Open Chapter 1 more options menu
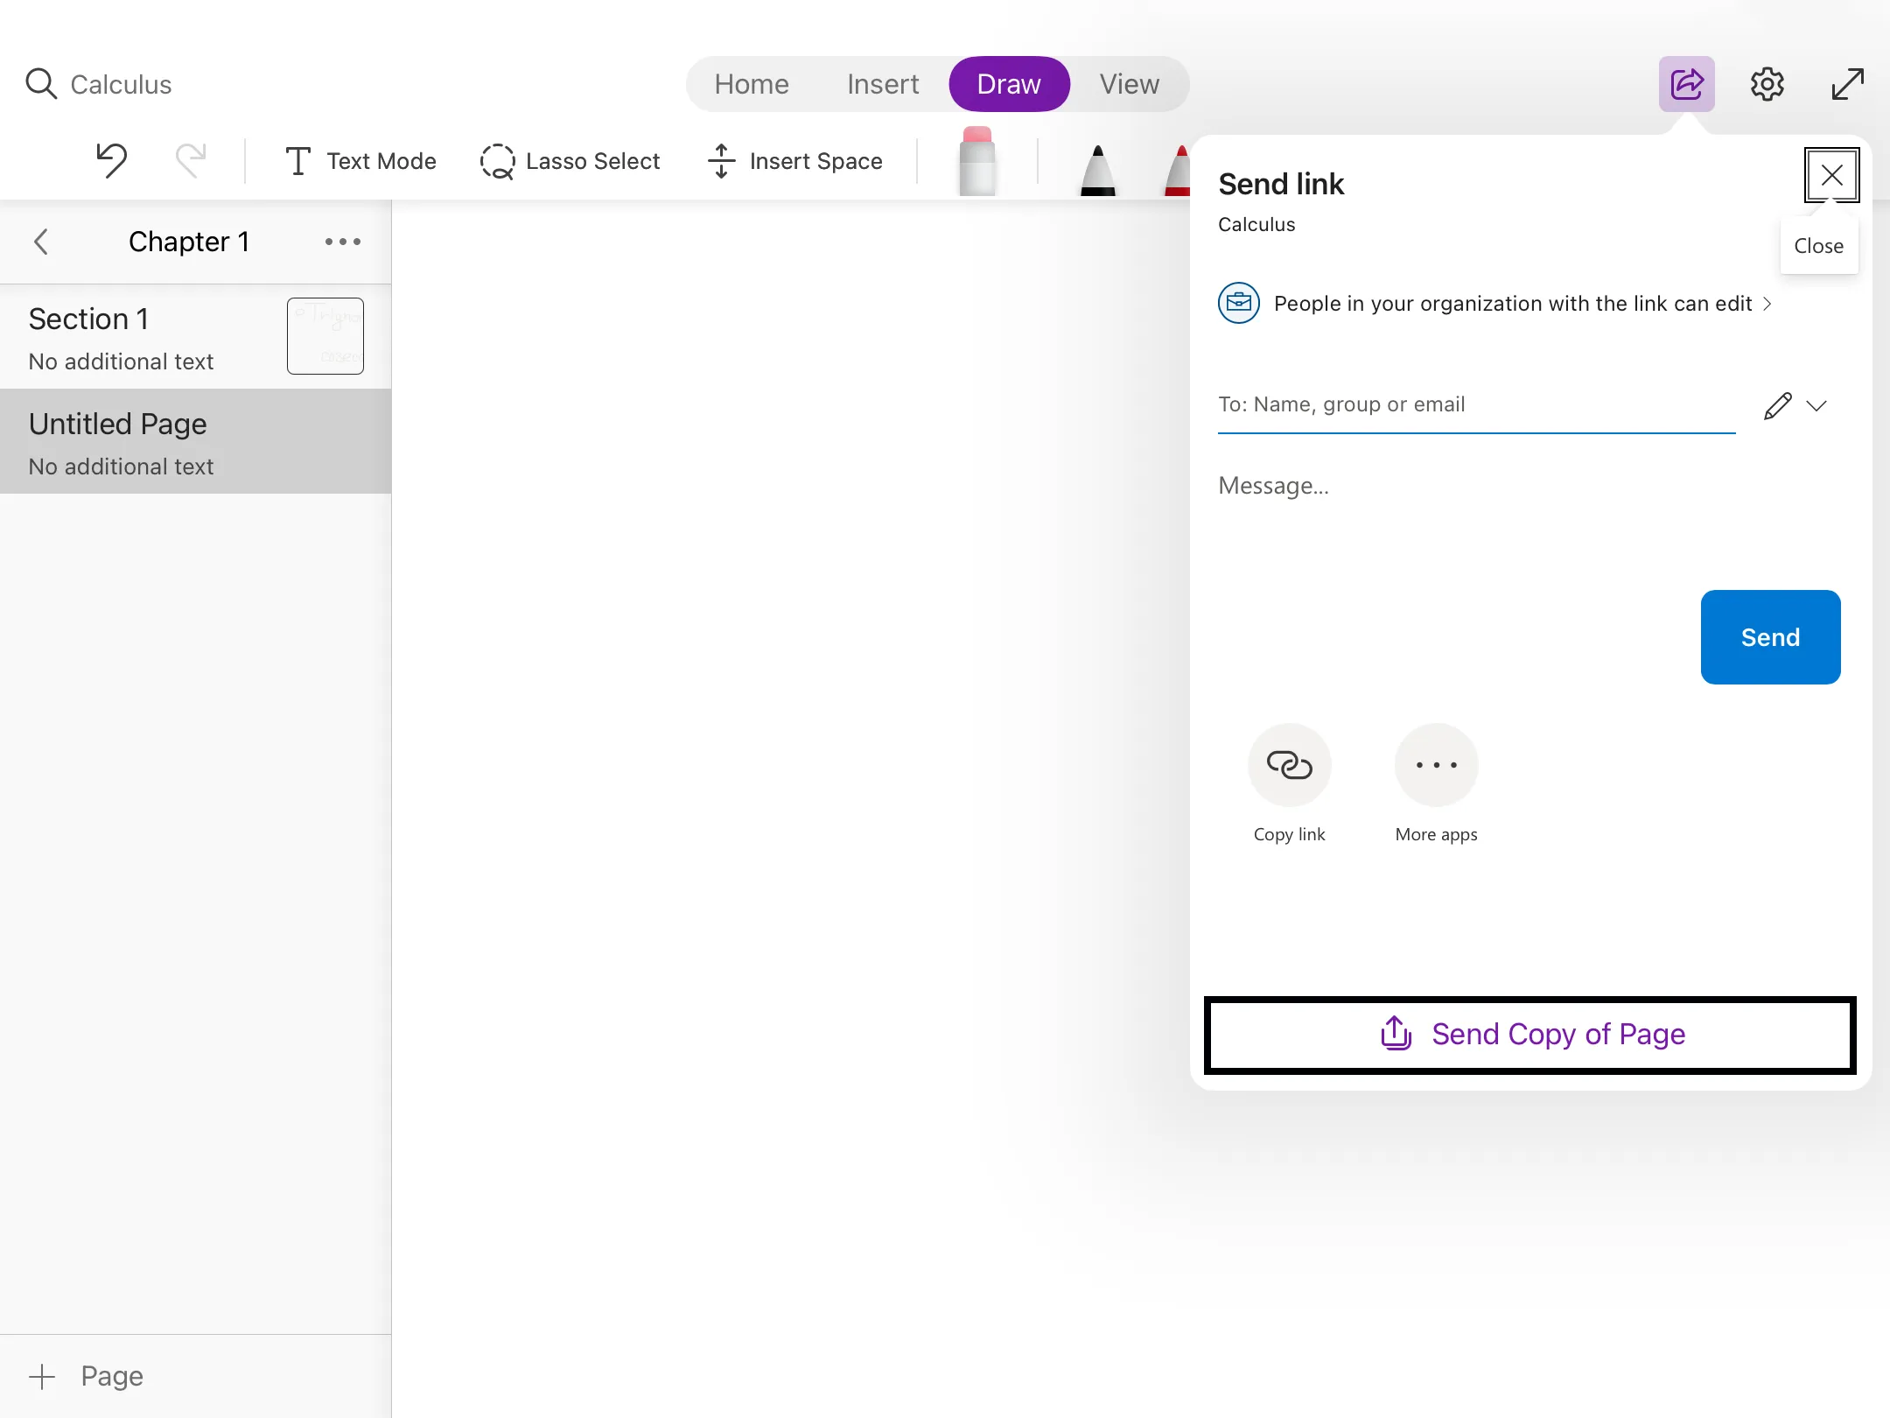This screenshot has width=1890, height=1418. tap(342, 242)
